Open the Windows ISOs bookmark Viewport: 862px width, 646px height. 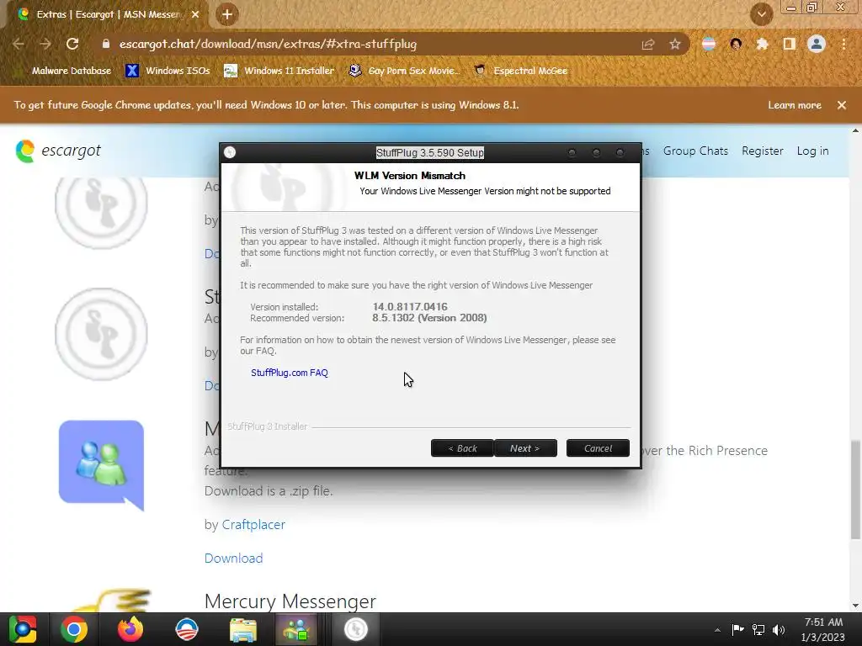pos(168,71)
